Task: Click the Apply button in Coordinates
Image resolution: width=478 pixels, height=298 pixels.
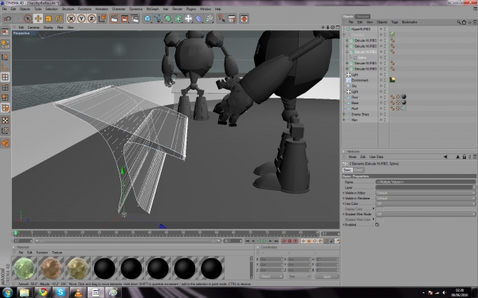Action: tap(327, 277)
